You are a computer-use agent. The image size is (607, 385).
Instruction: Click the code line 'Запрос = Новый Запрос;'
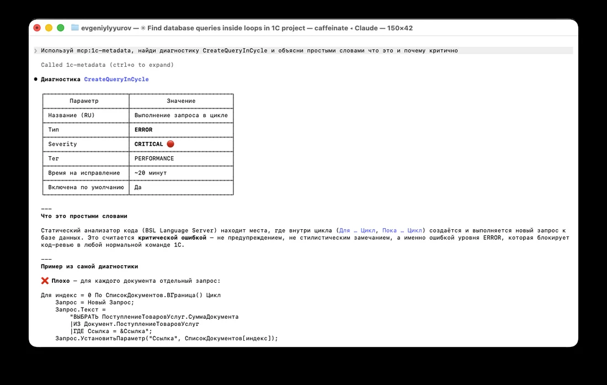pos(94,303)
